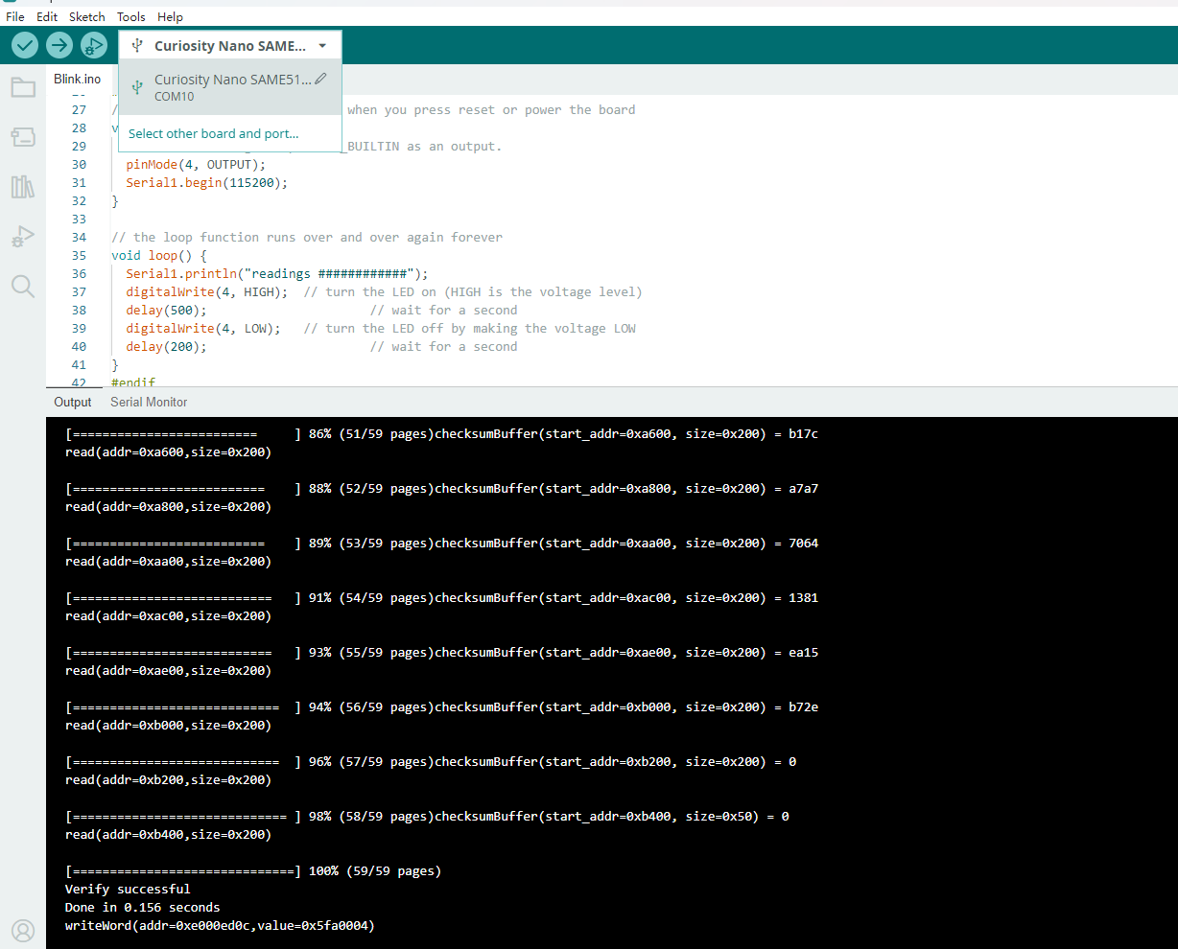Screen dimensions: 1178x949
Task: Click the user account profile icon
Action: point(23,930)
